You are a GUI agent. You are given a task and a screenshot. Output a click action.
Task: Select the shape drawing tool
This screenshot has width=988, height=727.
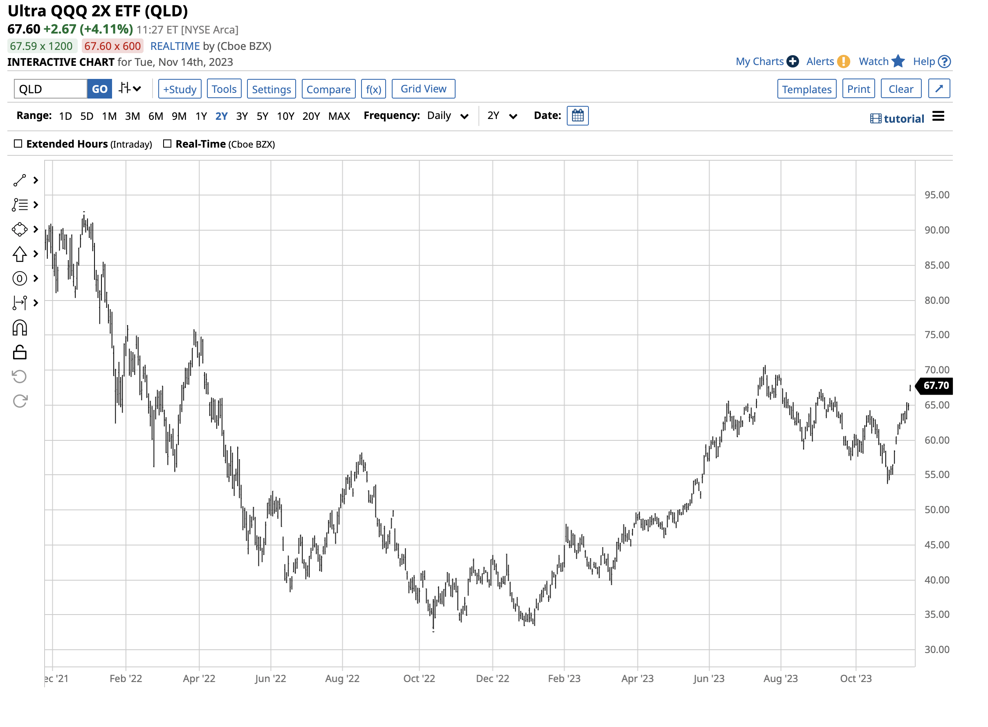[x=20, y=229]
